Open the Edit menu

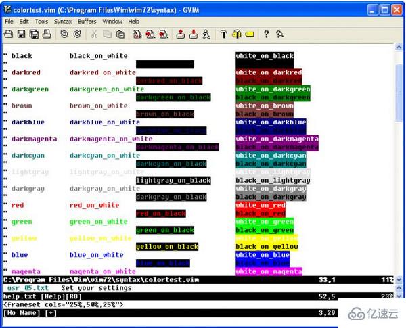click(24, 22)
